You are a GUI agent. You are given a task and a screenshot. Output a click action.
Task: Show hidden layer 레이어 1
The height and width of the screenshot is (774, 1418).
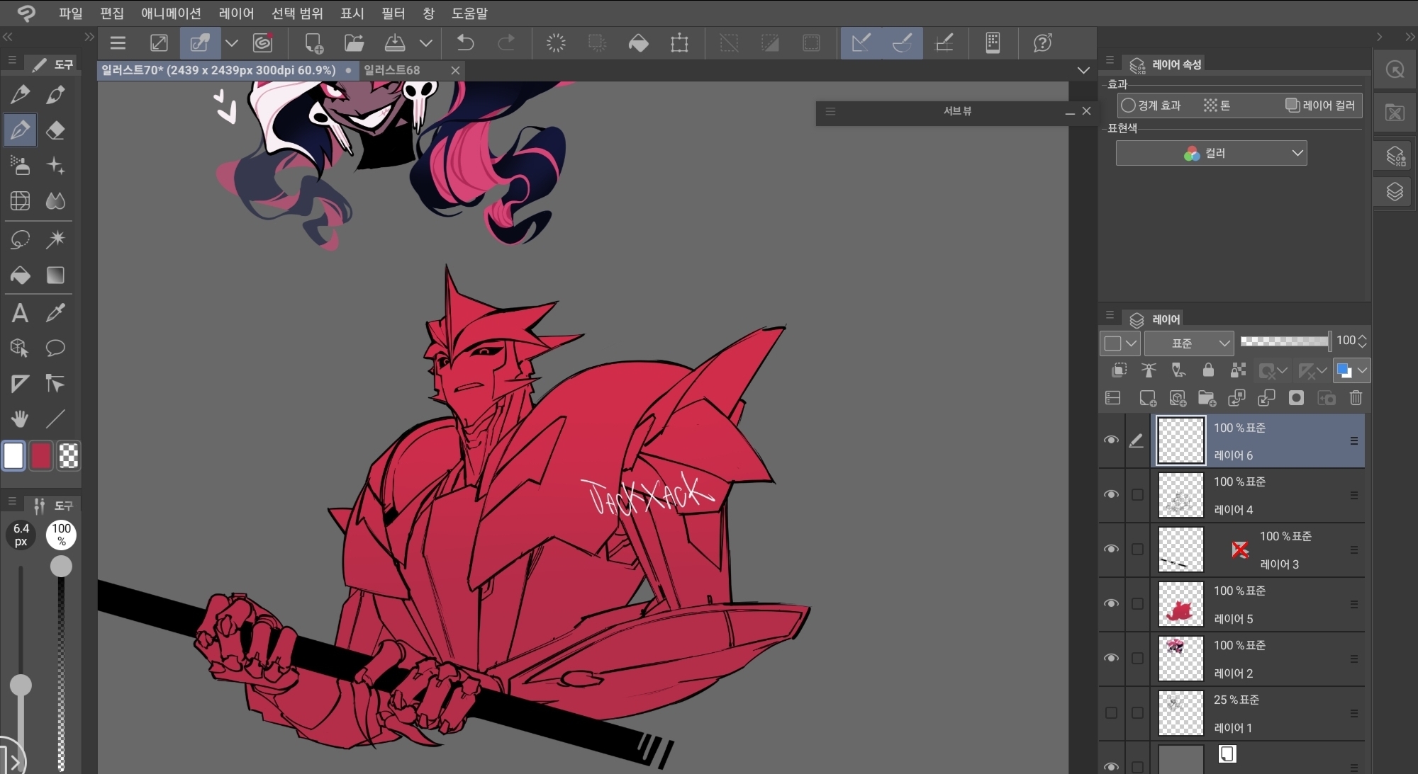[x=1111, y=712]
